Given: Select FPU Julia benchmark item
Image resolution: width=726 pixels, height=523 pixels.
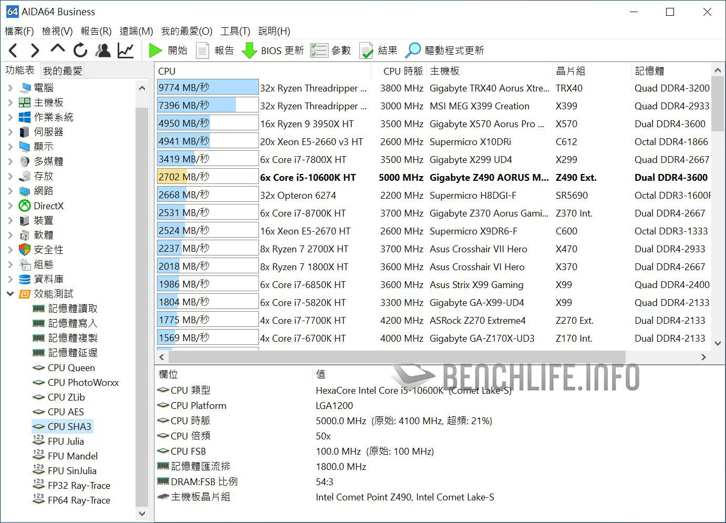Looking at the screenshot, I should [x=66, y=442].
